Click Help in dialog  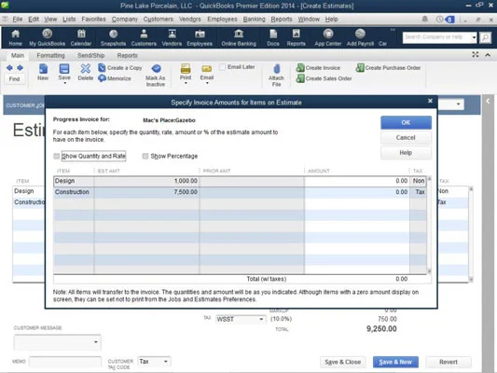[x=406, y=153]
